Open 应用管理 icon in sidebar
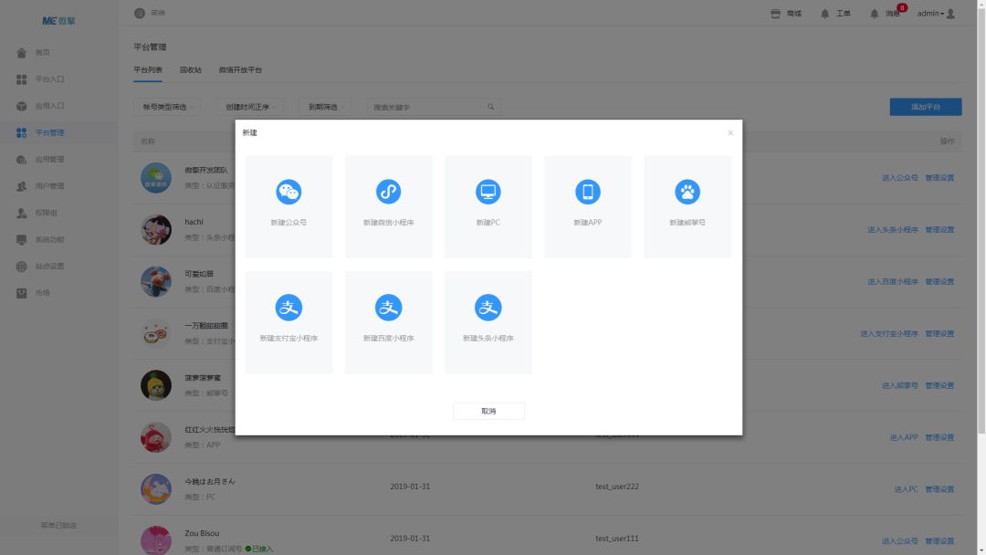The width and height of the screenshot is (986, 555). pos(21,160)
